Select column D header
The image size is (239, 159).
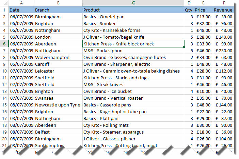[x=189, y=3]
